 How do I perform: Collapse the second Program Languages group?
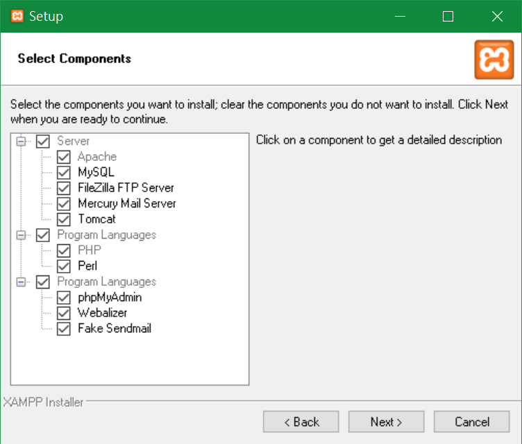tap(21, 282)
